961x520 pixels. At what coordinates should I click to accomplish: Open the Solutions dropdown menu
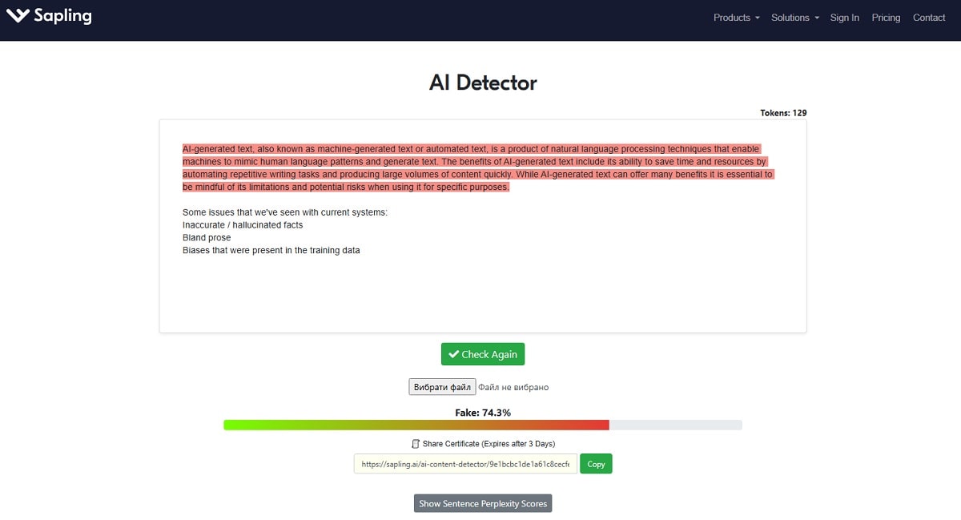(790, 18)
